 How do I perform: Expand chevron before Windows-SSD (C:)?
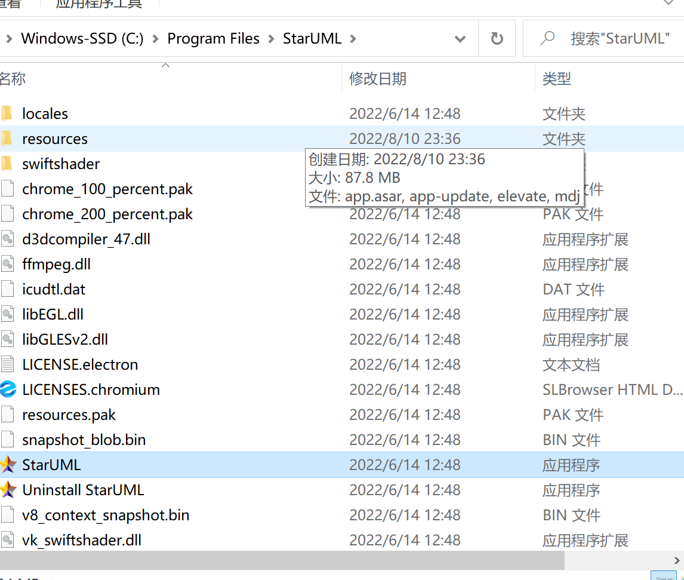pos(9,39)
